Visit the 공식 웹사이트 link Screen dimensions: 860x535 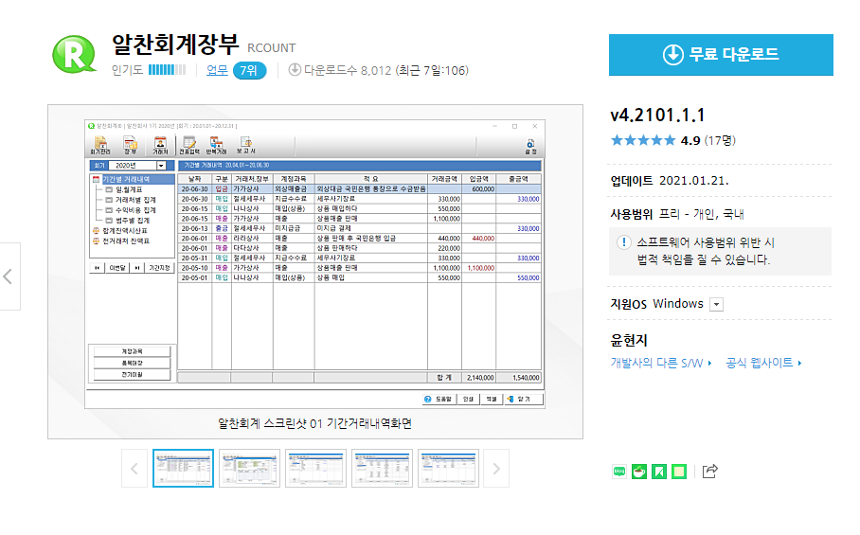coord(763,363)
